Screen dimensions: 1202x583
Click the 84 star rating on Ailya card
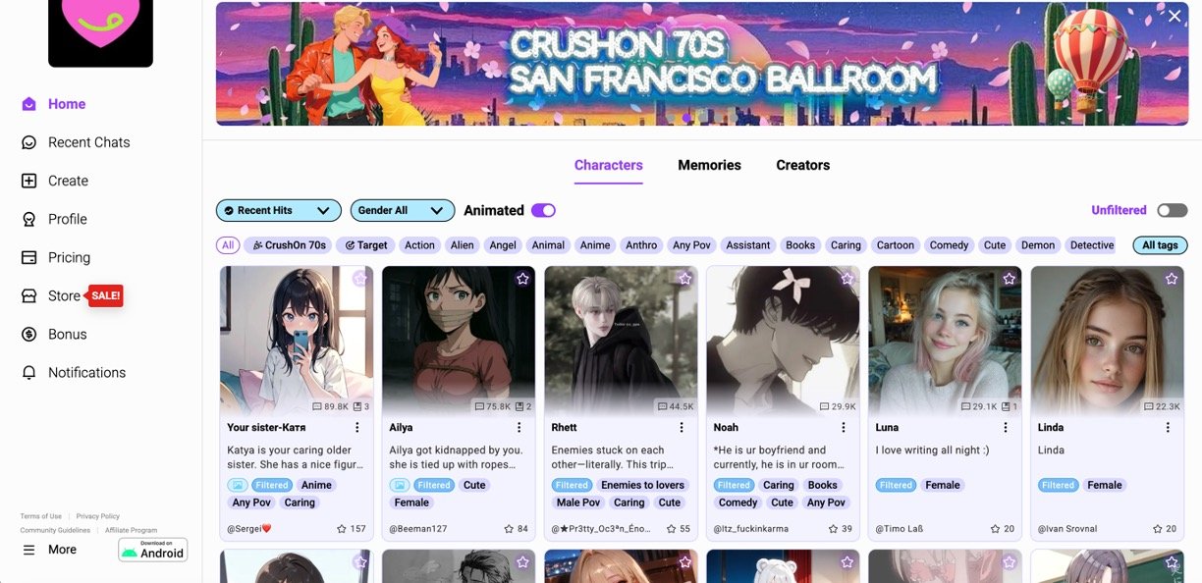(x=516, y=529)
